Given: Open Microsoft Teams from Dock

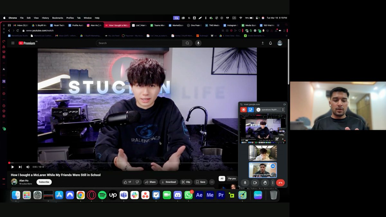Looking at the screenshot, I should coord(124,195).
